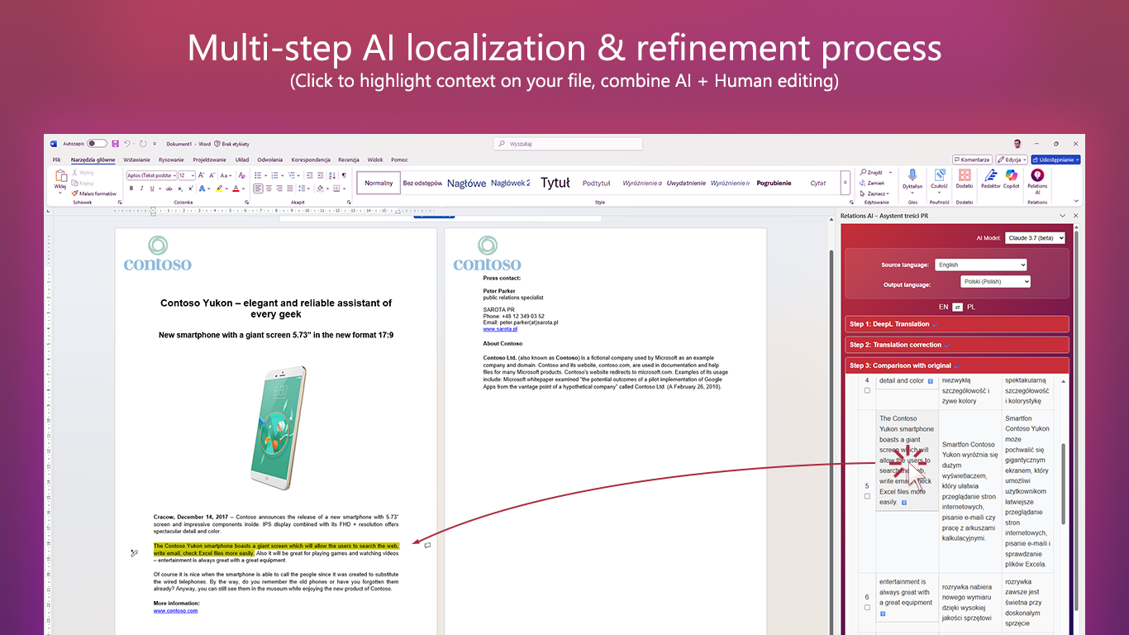Open the www.contoso.com link
The image size is (1129, 635).
(x=175, y=611)
